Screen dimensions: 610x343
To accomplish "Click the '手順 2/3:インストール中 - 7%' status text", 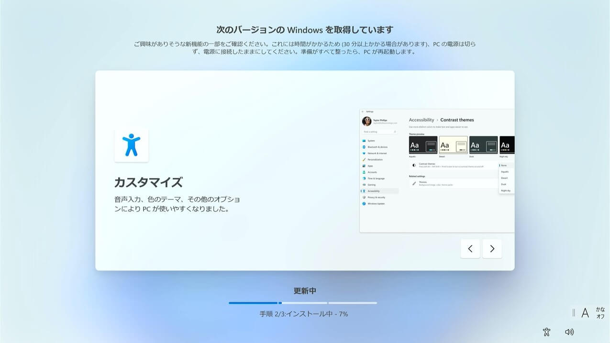I will click(x=304, y=314).
